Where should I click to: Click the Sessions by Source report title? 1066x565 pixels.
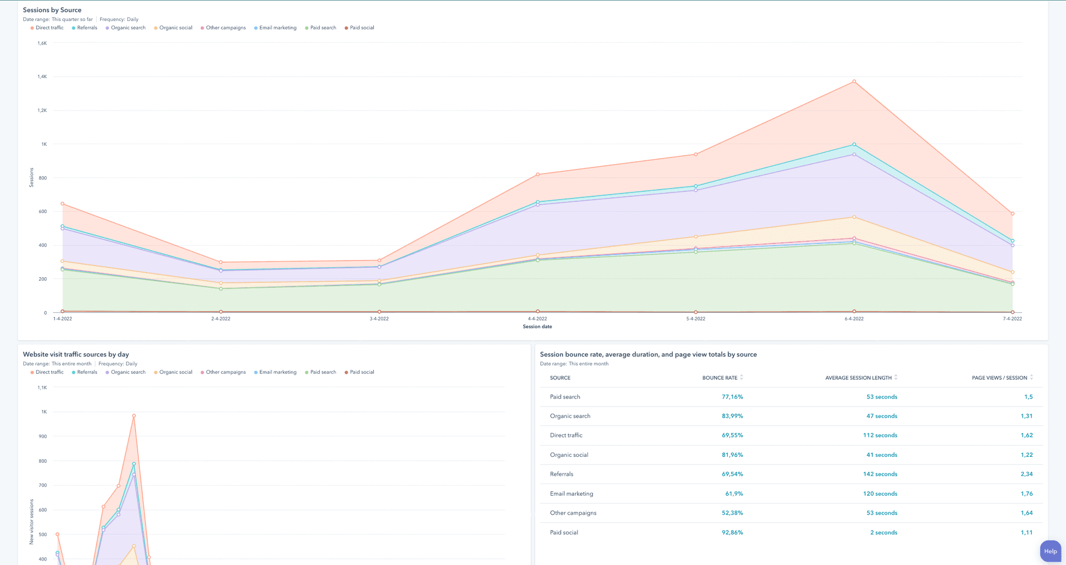52,10
